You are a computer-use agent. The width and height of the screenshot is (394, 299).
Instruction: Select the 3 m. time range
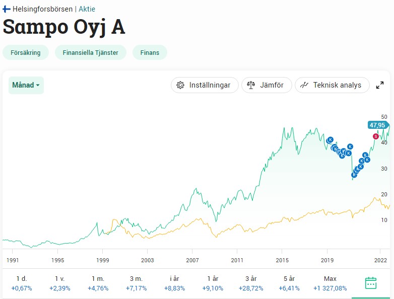click(x=135, y=283)
